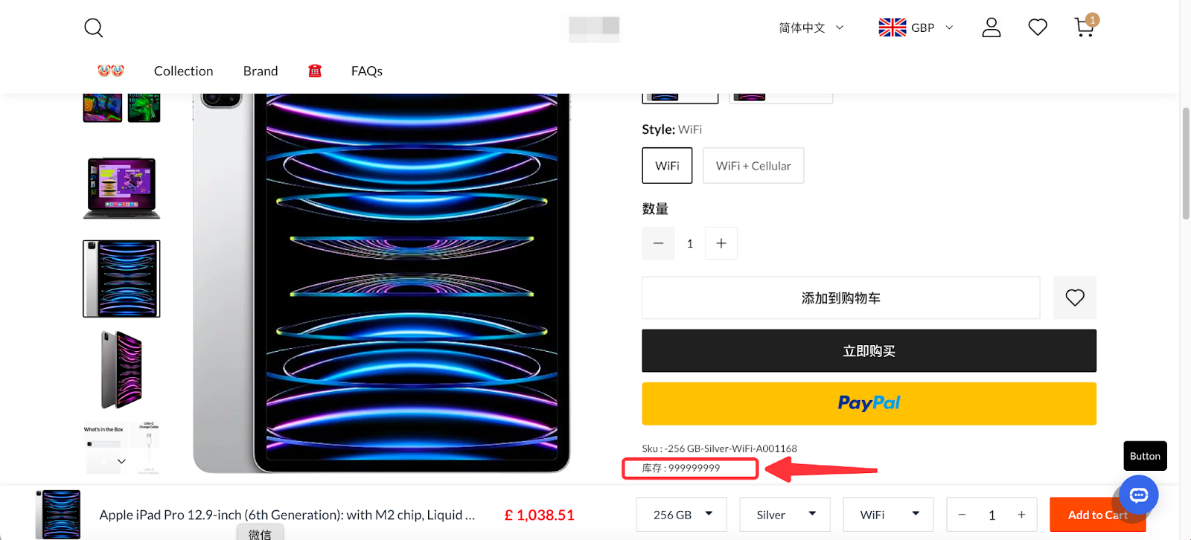Open the 简体中文 language dropdown
The width and height of the screenshot is (1191, 540).
(810, 28)
